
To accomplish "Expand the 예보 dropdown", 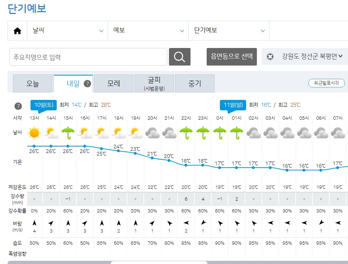I will 148,30.
